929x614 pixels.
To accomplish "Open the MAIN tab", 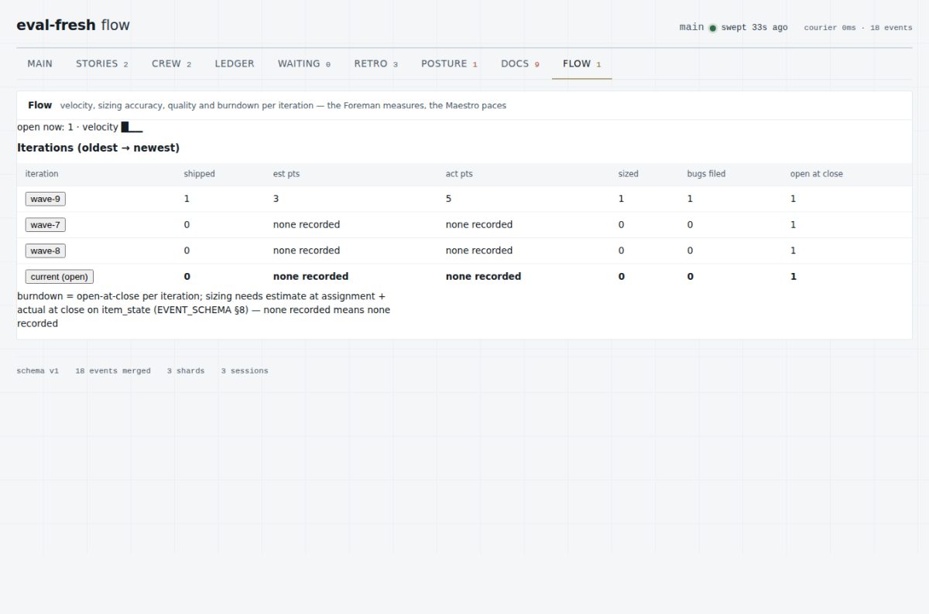I will (40, 63).
